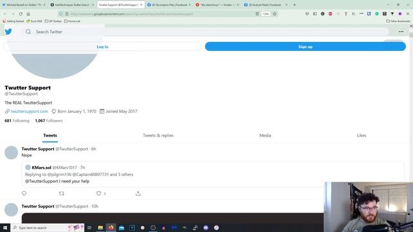
Task: Open the three-dot more menu on Twitter header
Action: 401,32
